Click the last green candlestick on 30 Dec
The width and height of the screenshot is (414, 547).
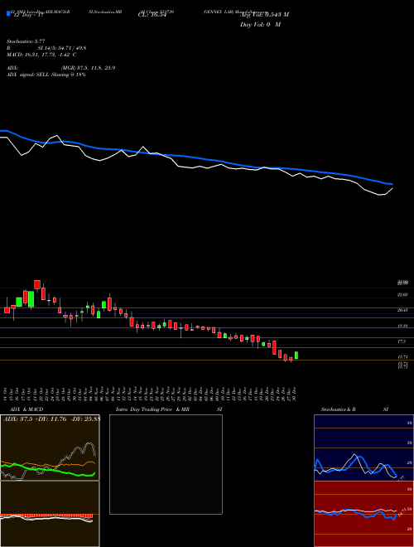(x=296, y=355)
